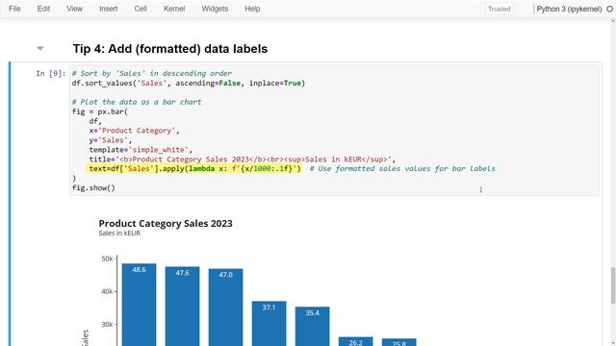
Task: Click the title= code line in the cell
Action: (x=242, y=160)
